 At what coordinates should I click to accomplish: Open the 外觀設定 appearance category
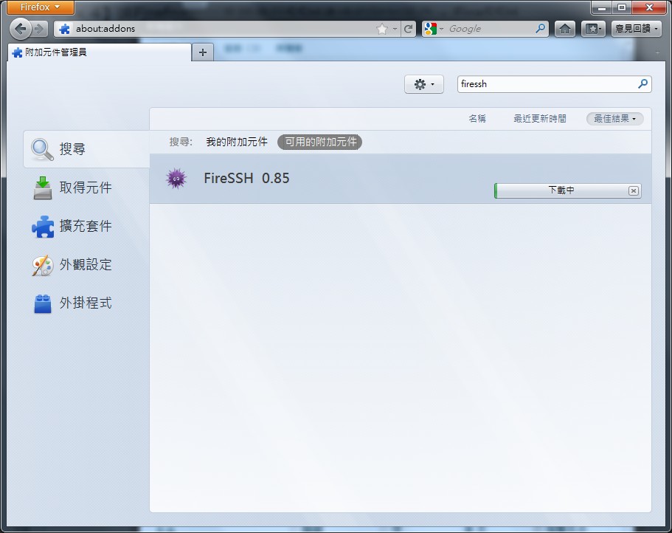pos(86,264)
